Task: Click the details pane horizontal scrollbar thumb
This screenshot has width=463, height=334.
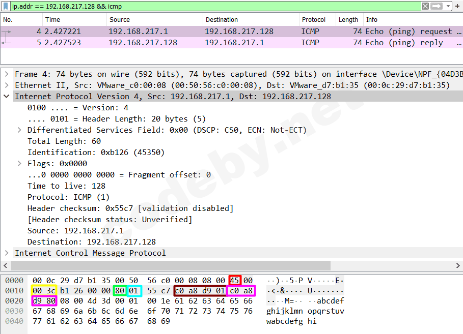Action: point(171,265)
